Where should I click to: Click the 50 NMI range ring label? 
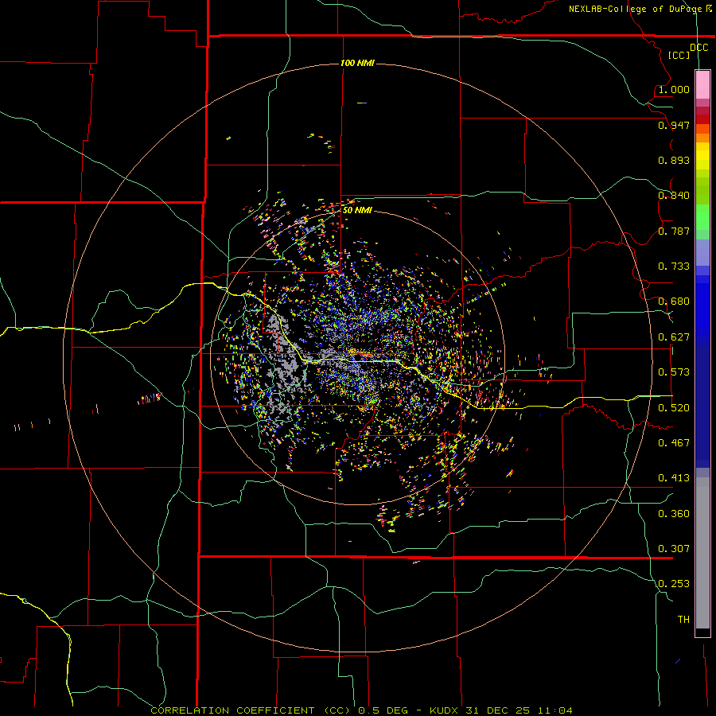point(357,210)
